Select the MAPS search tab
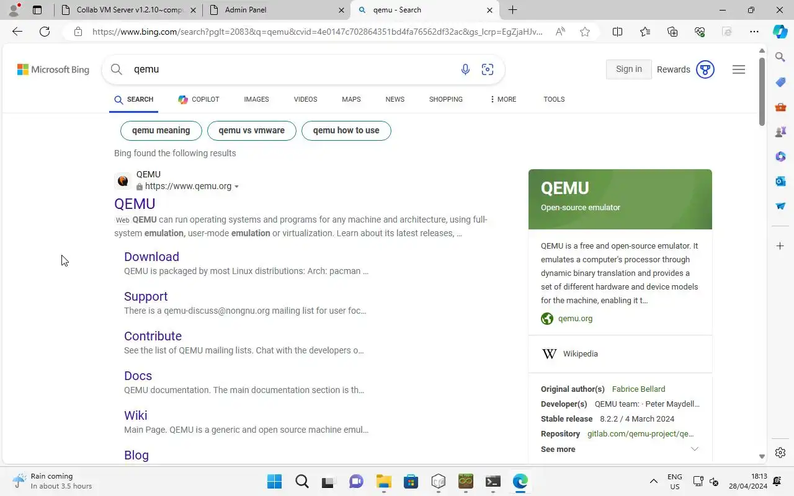 point(351,99)
